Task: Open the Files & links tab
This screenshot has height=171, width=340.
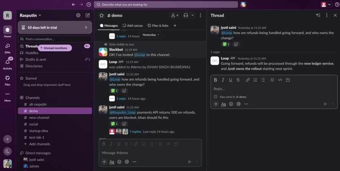Action: (158, 26)
